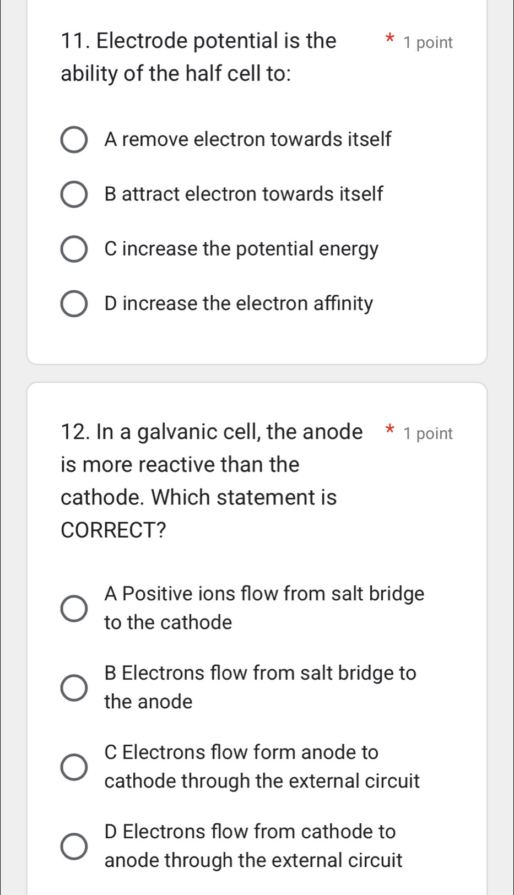Select radio circle for 'B attract electron towards itself'
The image size is (514, 895).
[73, 194]
